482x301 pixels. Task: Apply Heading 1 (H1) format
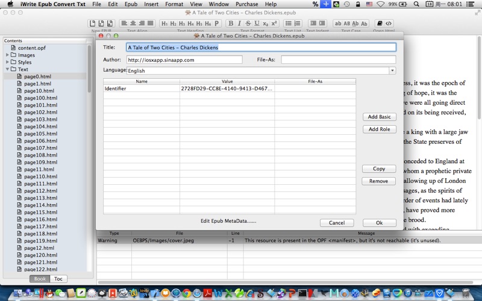click(164, 23)
